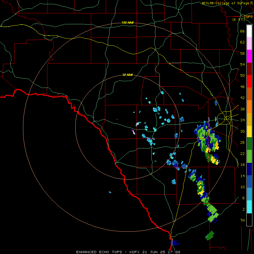Click the 21 JUN 25 date stamp
254x254 pixels.
[154, 252]
